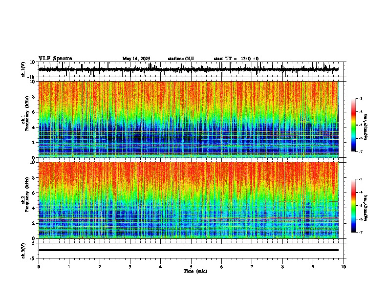Click the "station=OUI" label
The height and width of the screenshot is (299, 387).
pyautogui.click(x=181, y=59)
